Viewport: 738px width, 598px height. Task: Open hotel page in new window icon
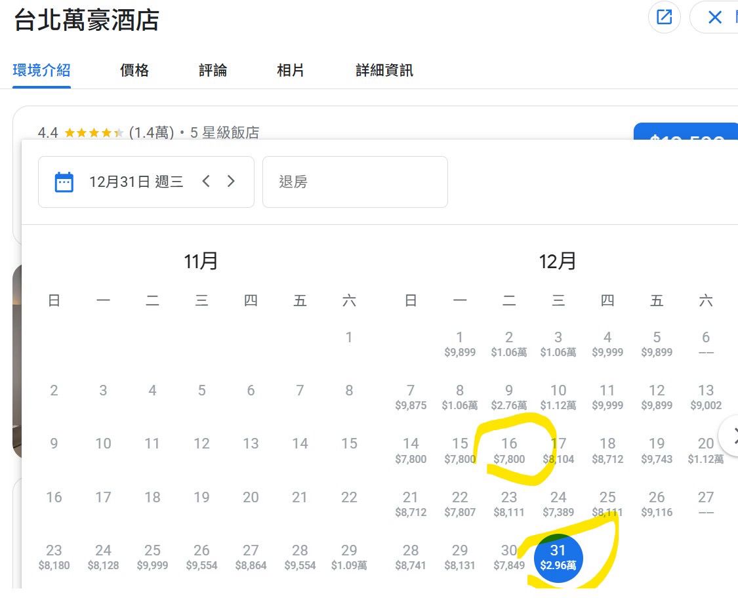pos(664,17)
